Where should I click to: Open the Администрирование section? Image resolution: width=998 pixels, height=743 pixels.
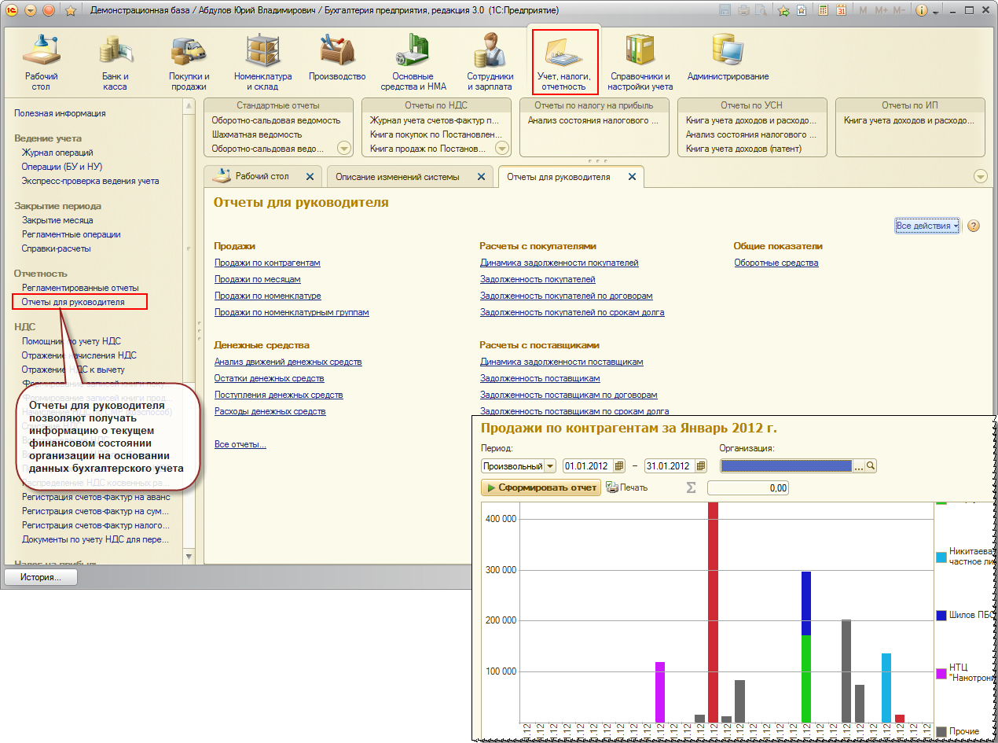pos(728,58)
